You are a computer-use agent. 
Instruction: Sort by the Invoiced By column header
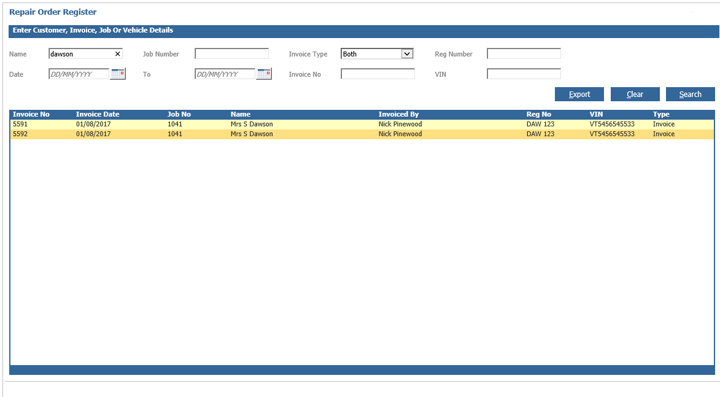[x=398, y=114]
